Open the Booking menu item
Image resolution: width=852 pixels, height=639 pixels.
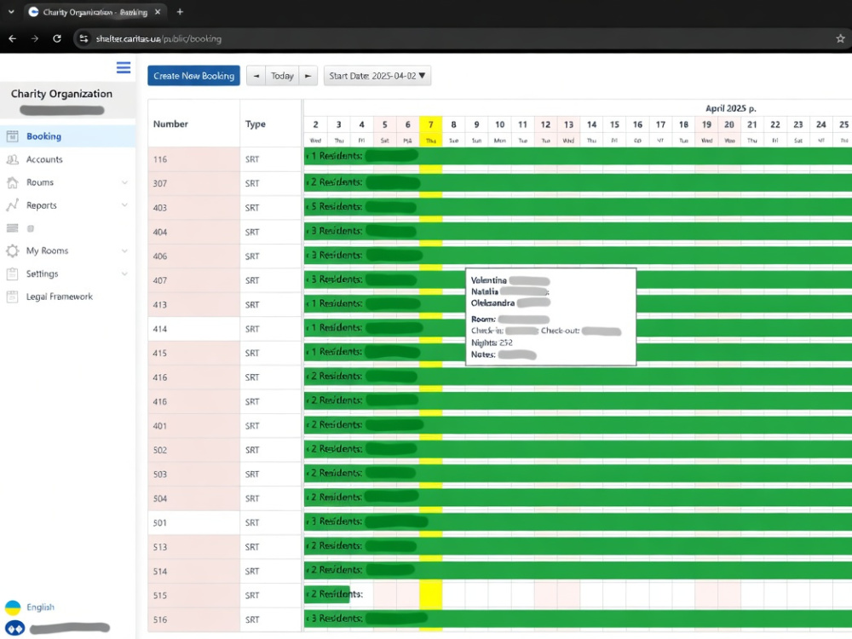[67, 136]
